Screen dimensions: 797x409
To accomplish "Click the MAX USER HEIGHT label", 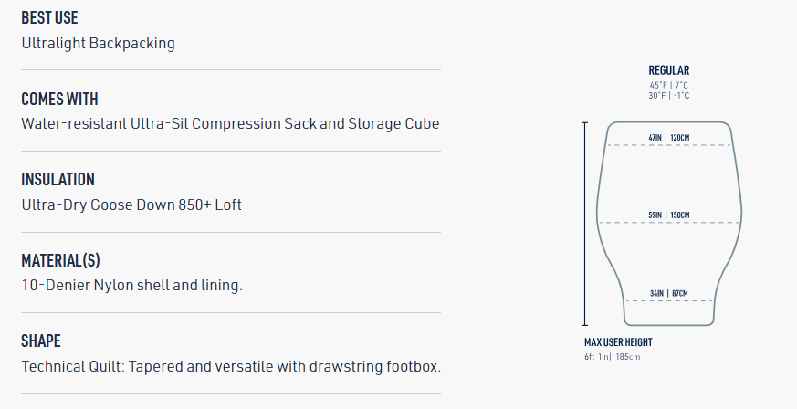I will 618,342.
